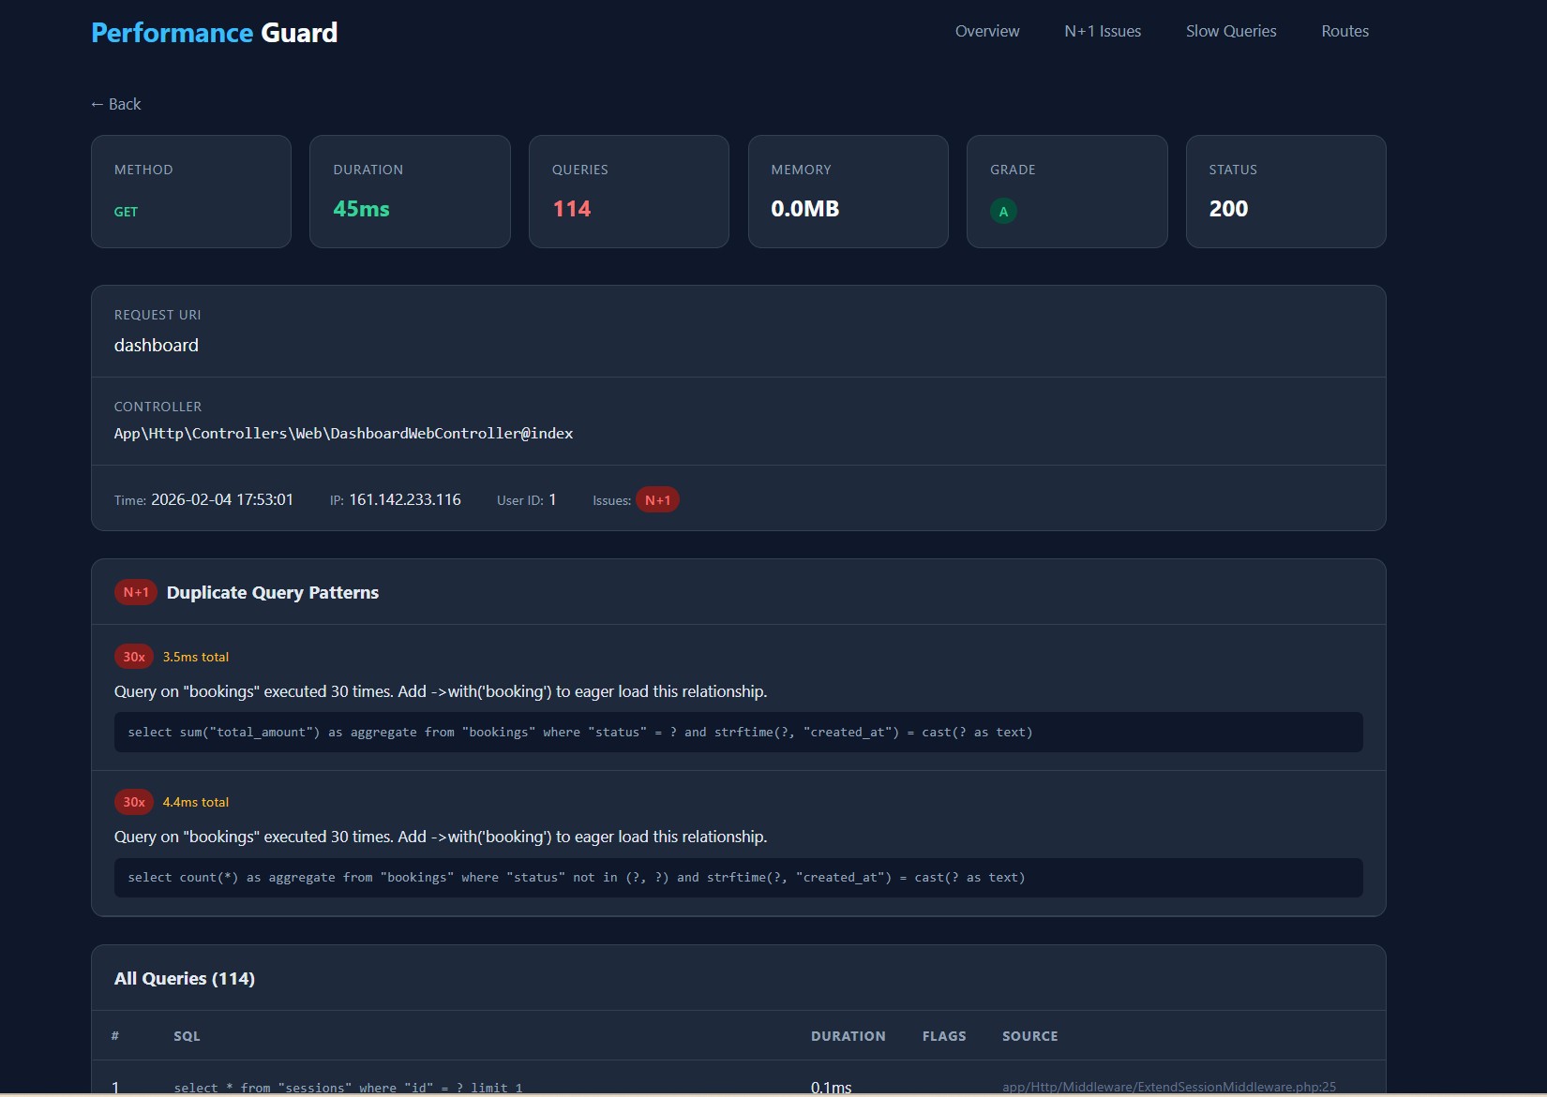Click the N+1 badge beside Duplicate Query Patterns heading
This screenshot has width=1547, height=1097.
coord(135,592)
